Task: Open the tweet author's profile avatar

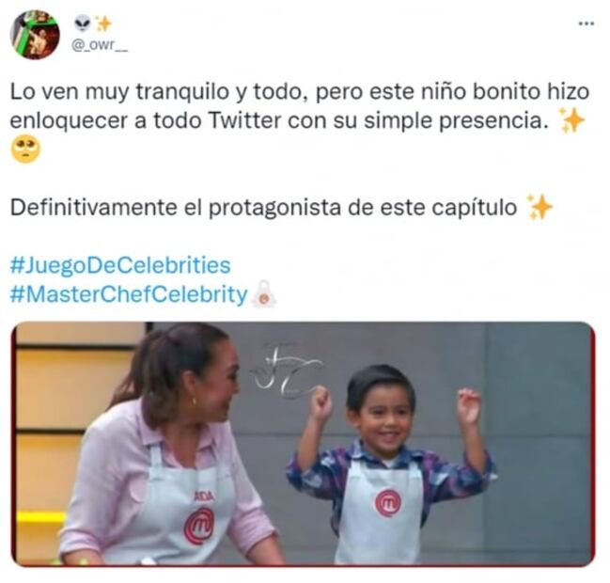Action: 35,35
